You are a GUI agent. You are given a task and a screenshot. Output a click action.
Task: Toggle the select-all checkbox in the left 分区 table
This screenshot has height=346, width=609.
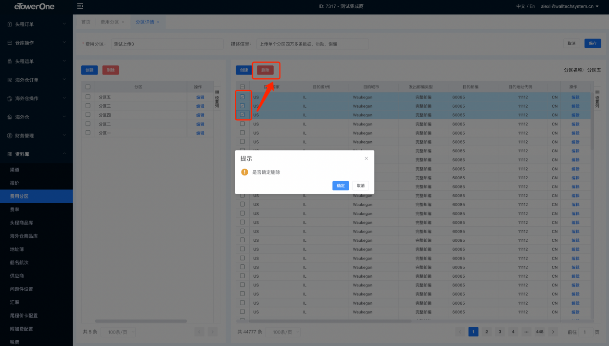pos(88,87)
